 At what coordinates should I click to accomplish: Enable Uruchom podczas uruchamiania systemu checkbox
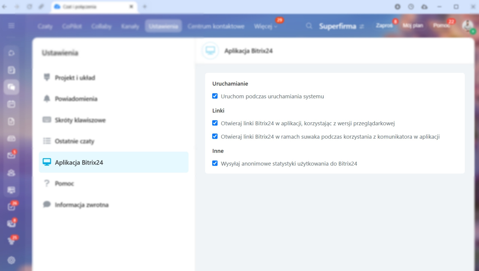(215, 96)
